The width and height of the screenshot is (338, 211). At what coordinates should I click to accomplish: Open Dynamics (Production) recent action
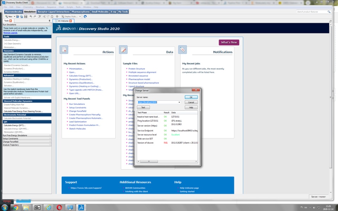click(81, 79)
